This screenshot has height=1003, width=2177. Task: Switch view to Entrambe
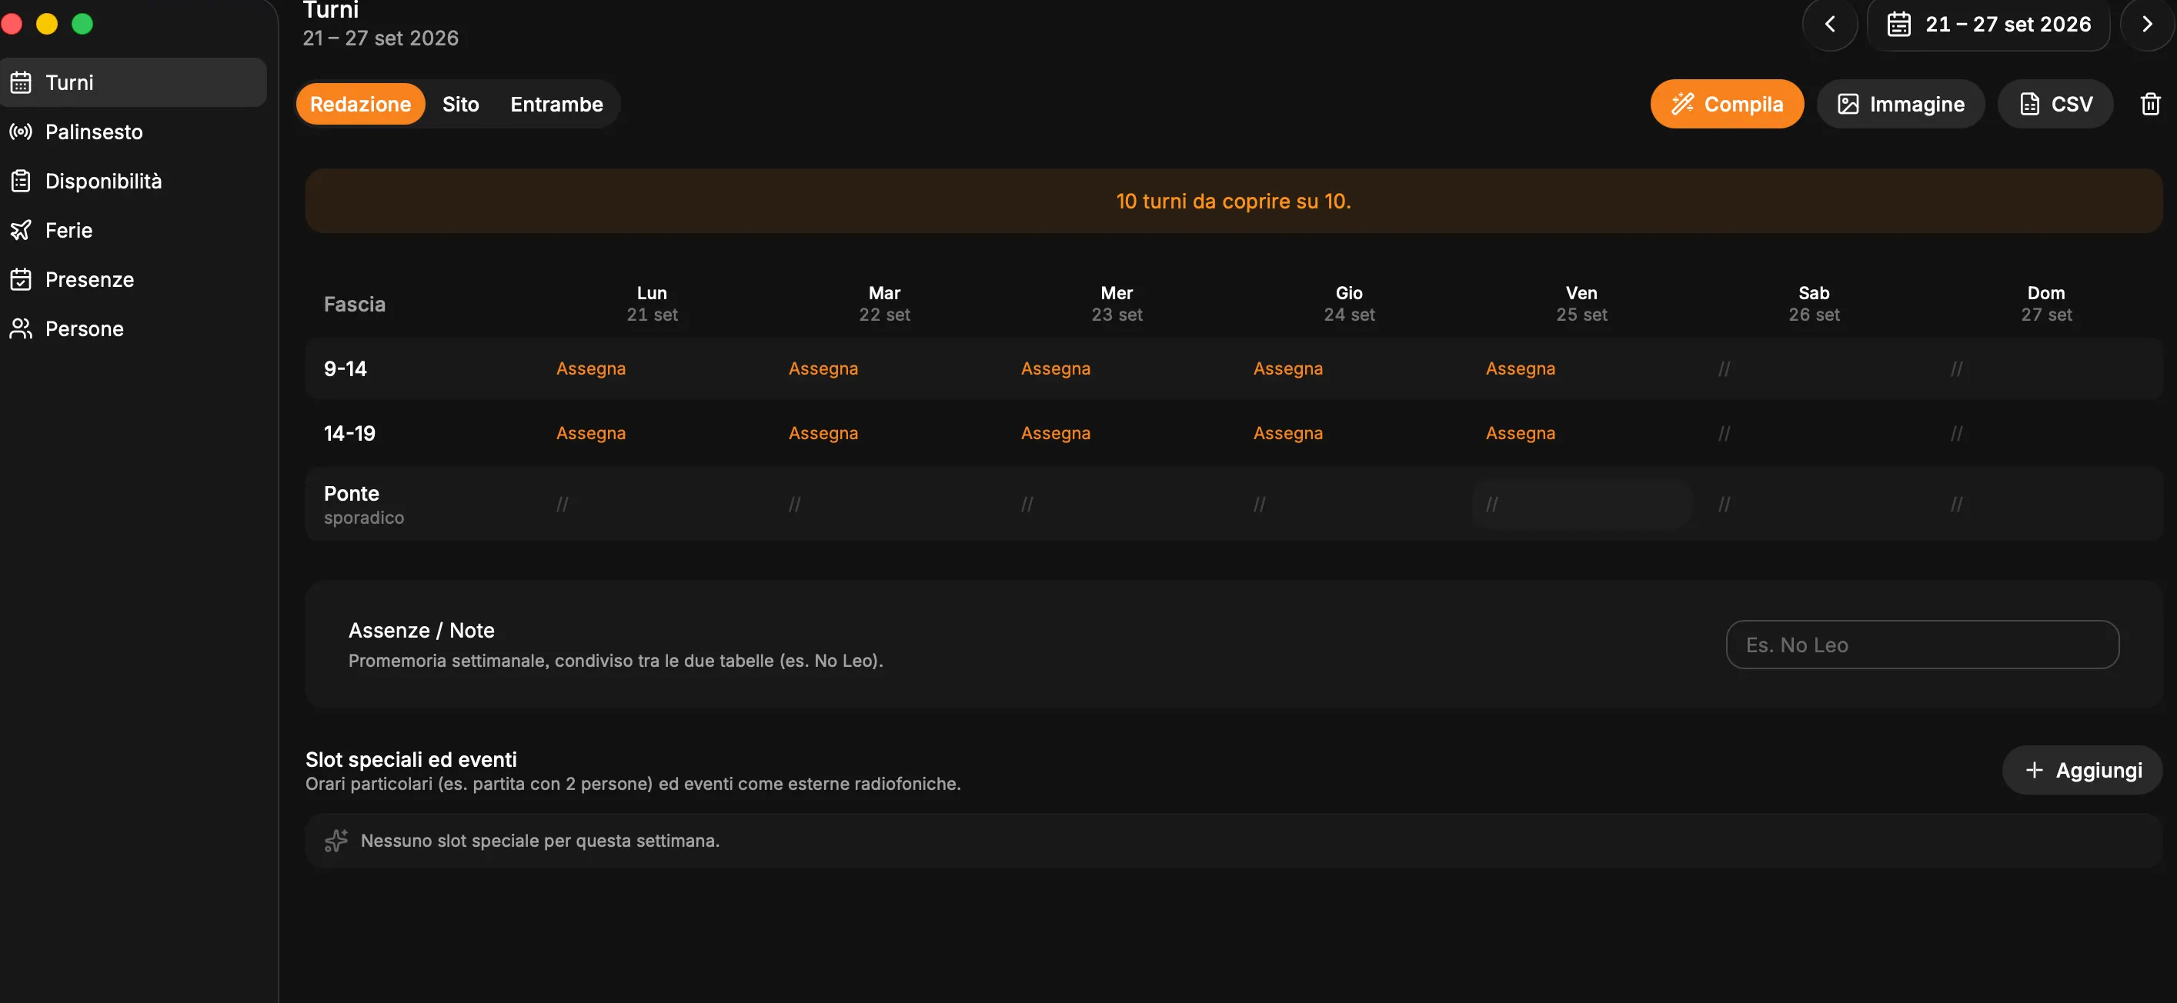point(556,104)
